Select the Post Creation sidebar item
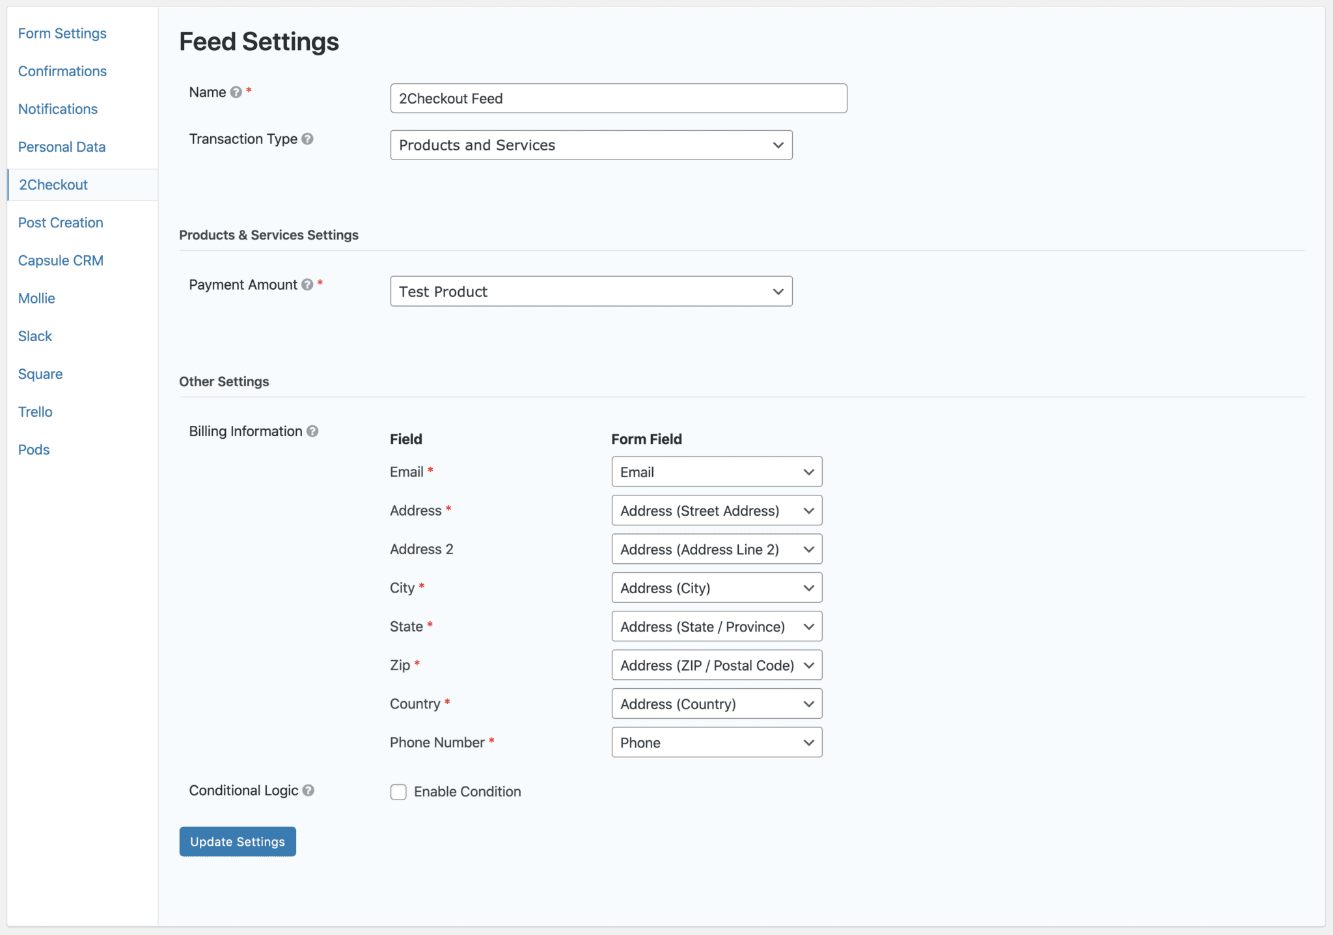 click(x=60, y=222)
